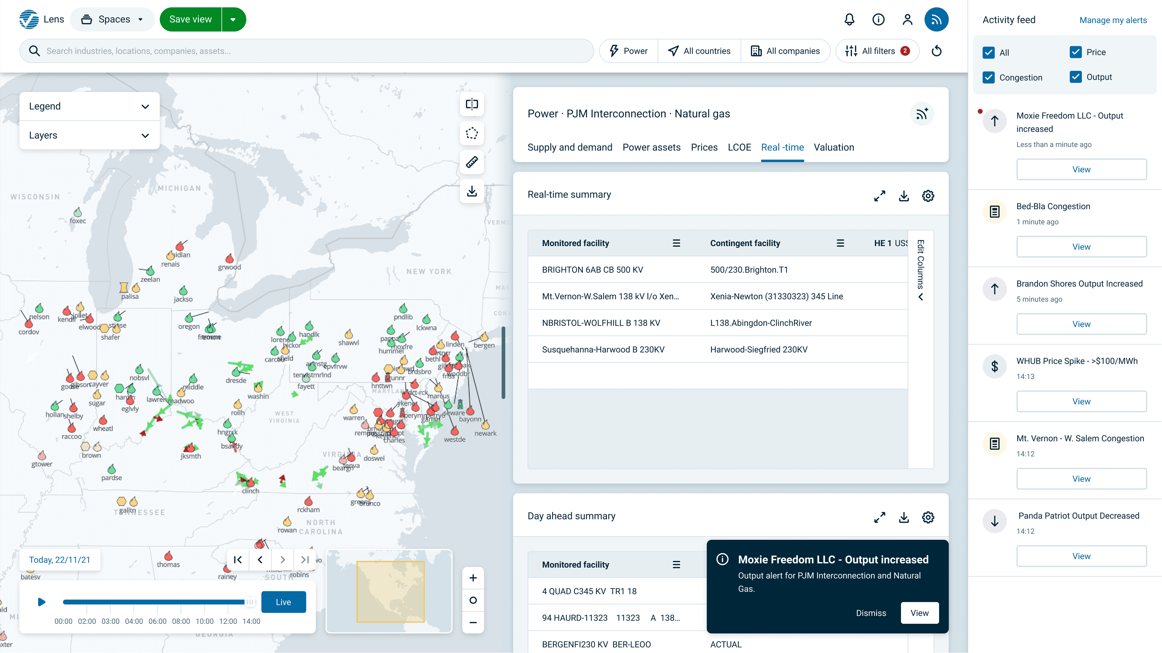1162x653 pixels.
Task: Uncheck the Price alerts checkbox
Action: [x=1075, y=52]
